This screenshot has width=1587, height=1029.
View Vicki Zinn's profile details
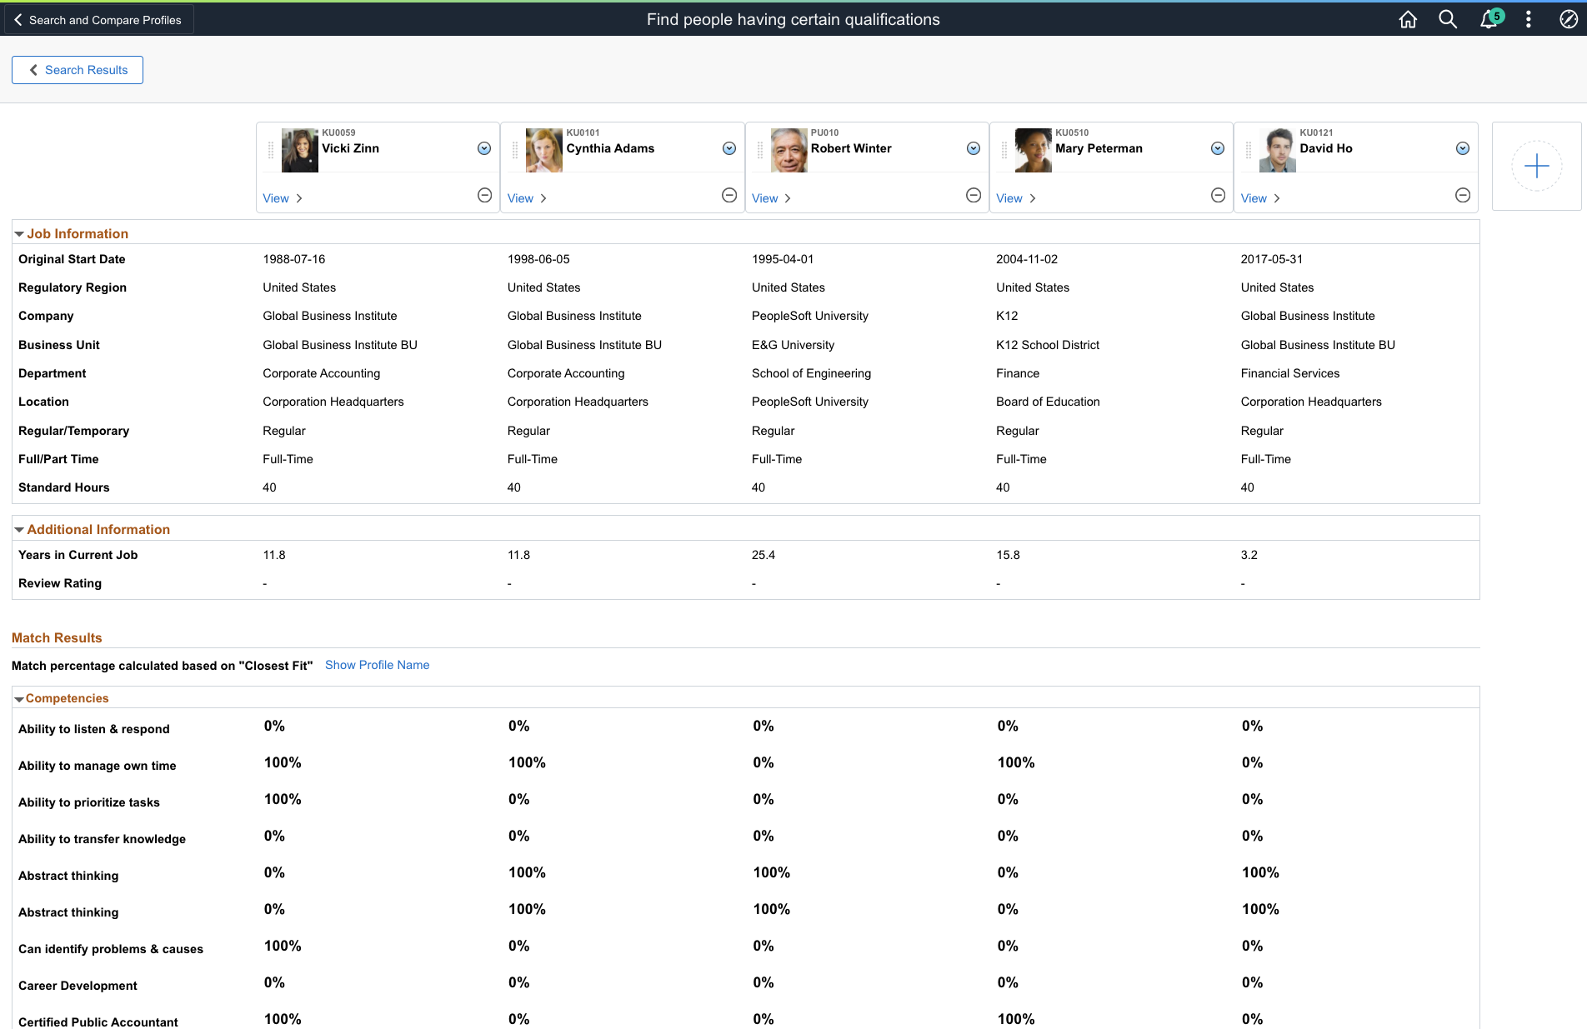tap(283, 198)
